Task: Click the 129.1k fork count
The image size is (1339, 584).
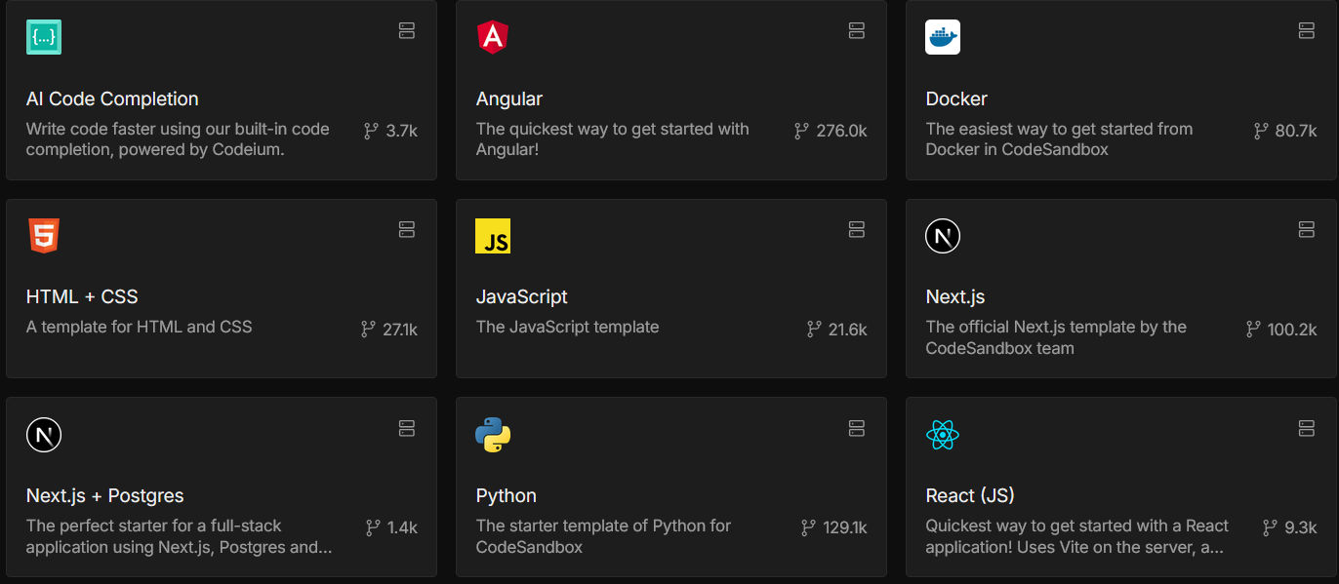Action: tap(845, 527)
